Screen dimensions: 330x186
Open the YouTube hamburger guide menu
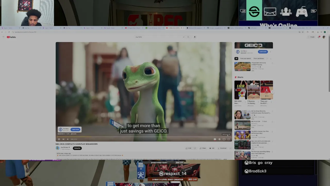click(x=3, y=37)
